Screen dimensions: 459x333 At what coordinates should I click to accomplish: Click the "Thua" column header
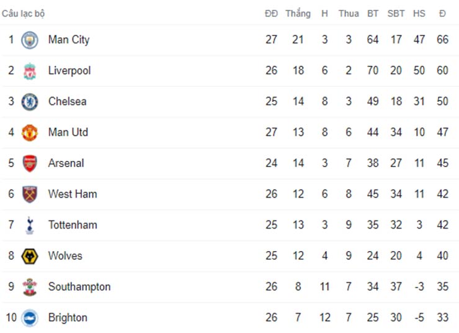349,14
